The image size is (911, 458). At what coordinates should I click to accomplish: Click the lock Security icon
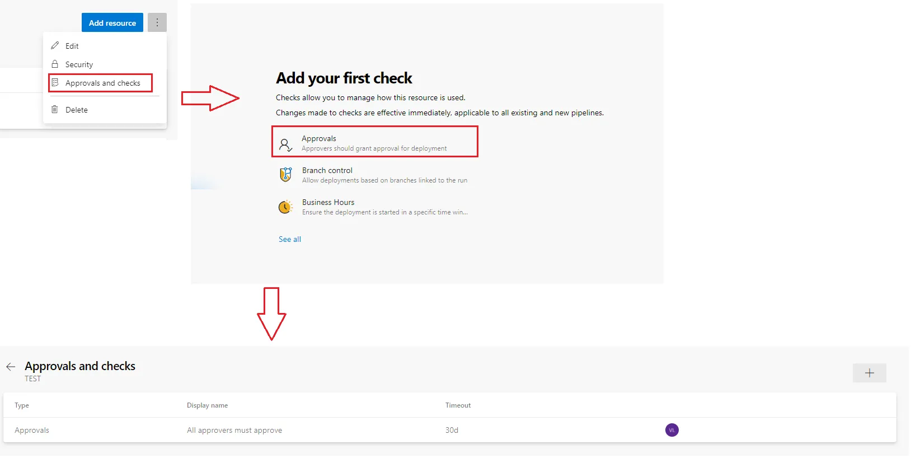(55, 64)
